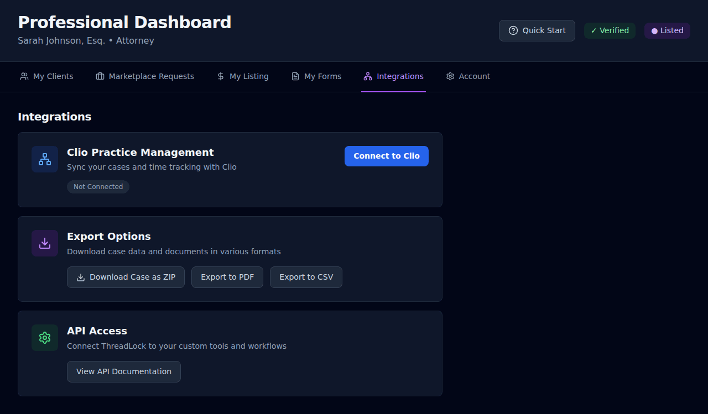Go to the My Listing tab
Viewport: 708px width, 414px height.
249,76
